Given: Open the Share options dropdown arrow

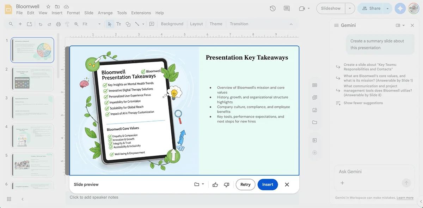Looking at the screenshot, I should click(x=388, y=8).
